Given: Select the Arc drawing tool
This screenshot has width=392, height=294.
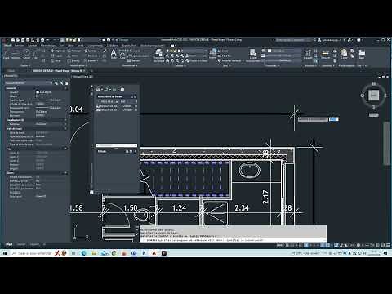Looking at the screenshot, I should (36, 54).
